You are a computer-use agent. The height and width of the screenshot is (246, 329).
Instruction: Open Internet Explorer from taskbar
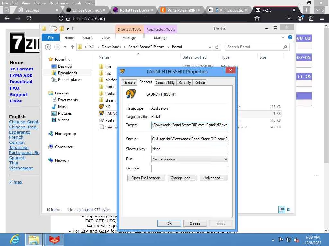[15, 240]
